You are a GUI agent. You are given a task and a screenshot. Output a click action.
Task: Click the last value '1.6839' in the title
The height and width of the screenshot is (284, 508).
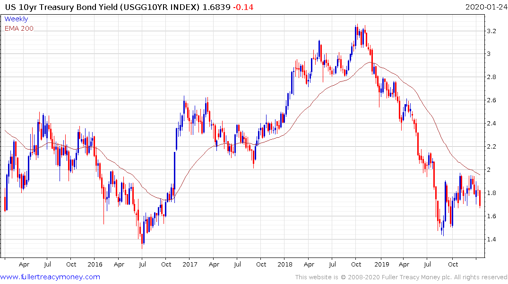point(216,7)
